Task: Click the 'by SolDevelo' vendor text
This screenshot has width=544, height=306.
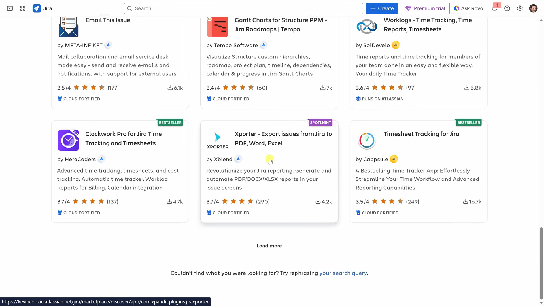Action: click(x=373, y=45)
